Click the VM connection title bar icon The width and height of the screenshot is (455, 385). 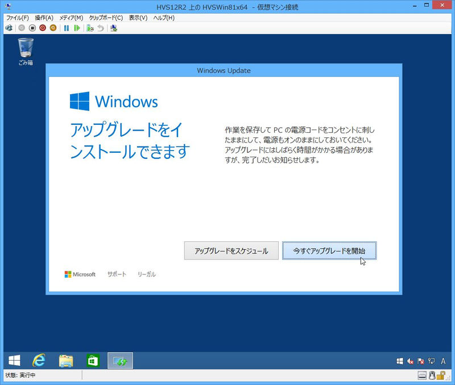coord(8,6)
